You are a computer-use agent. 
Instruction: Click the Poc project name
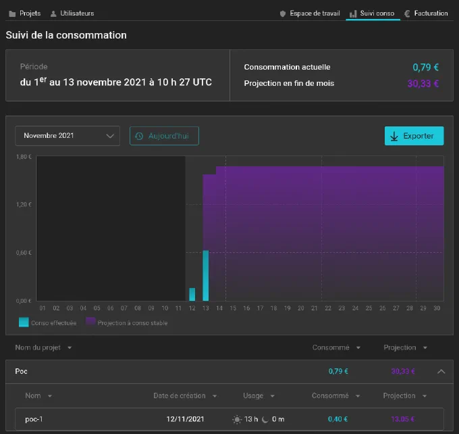coord(21,371)
